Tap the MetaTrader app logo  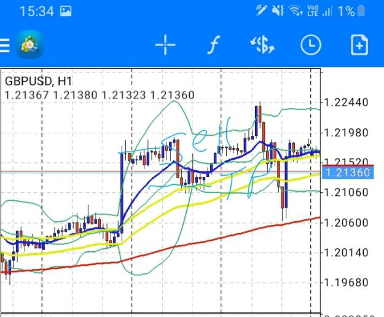pos(29,45)
